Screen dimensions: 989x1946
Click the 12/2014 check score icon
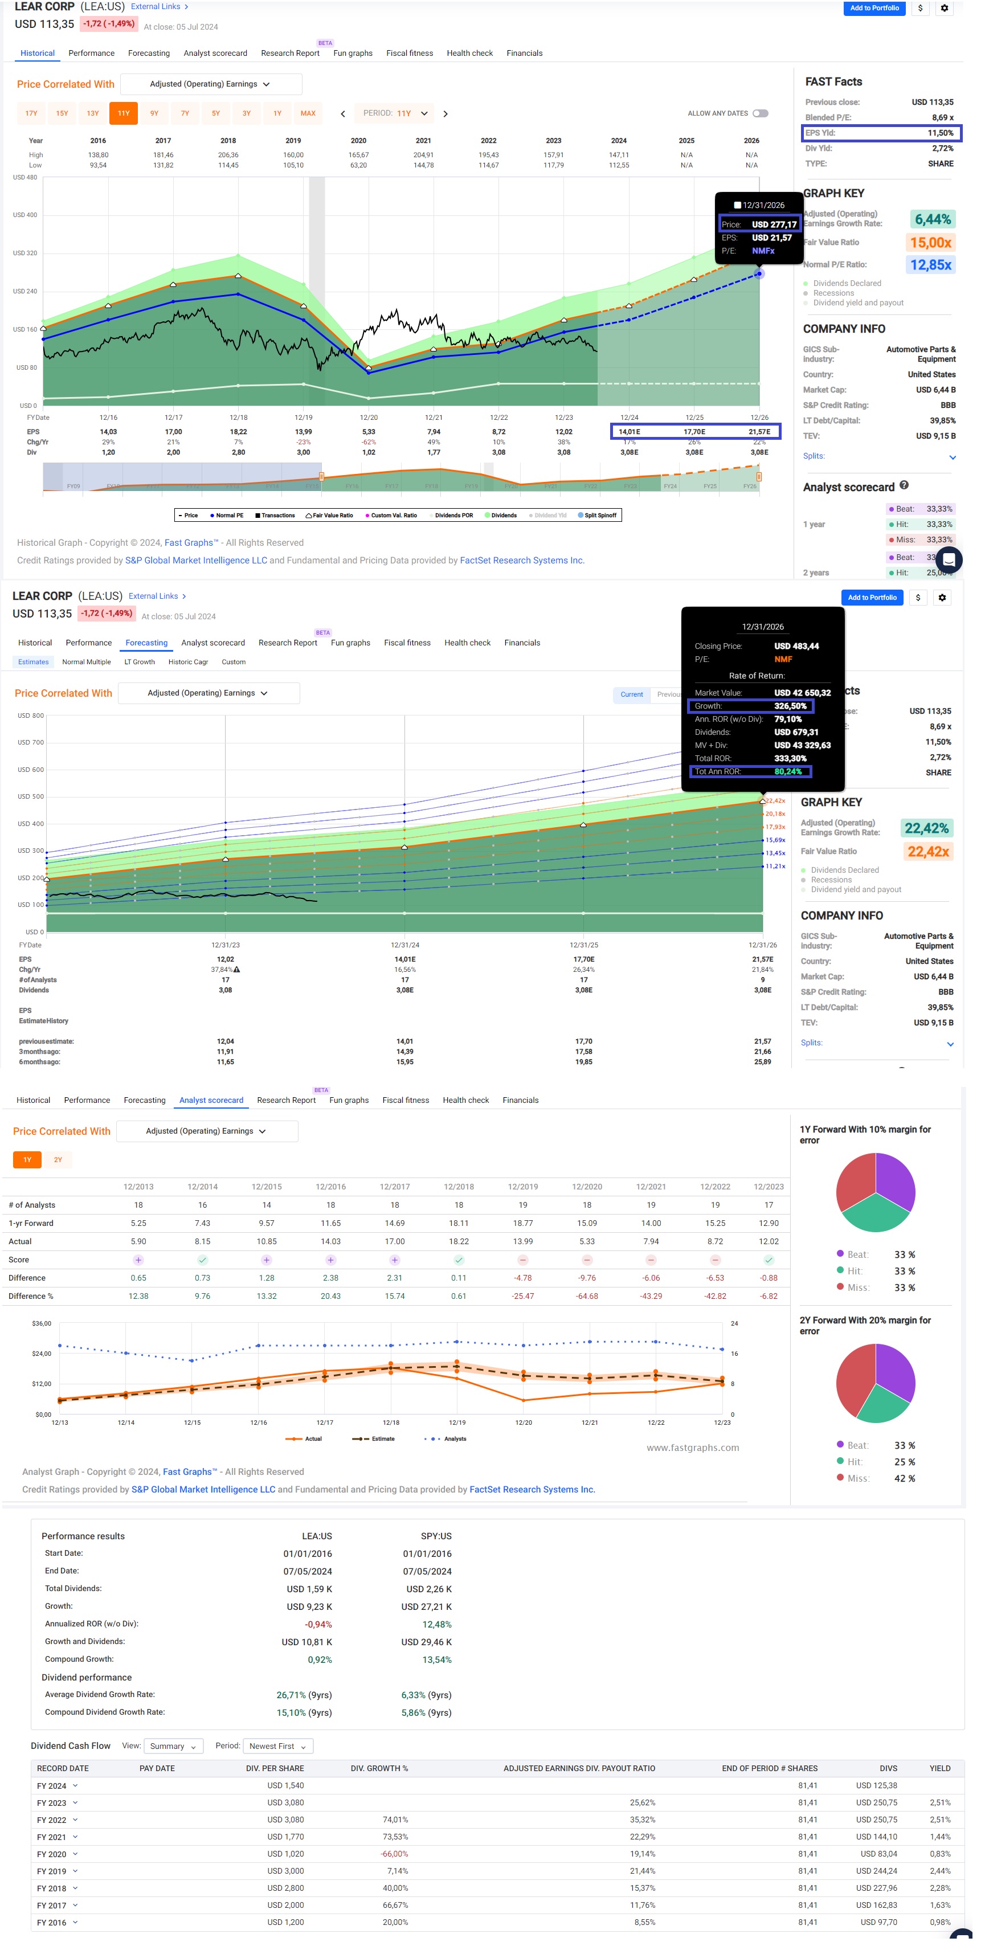[202, 1260]
